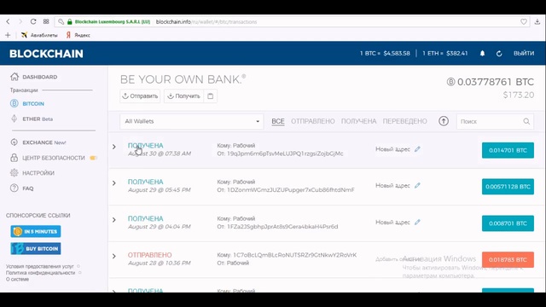
Task: Expand the August 30 07:38 AM transaction
Action: coord(113,147)
